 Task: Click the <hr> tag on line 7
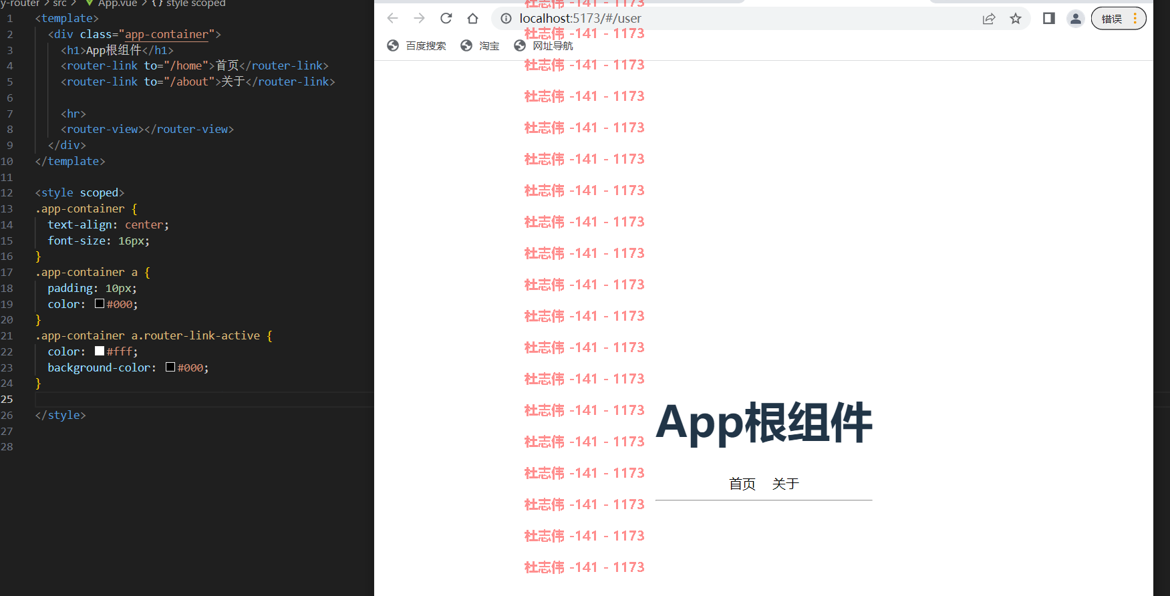(x=74, y=114)
